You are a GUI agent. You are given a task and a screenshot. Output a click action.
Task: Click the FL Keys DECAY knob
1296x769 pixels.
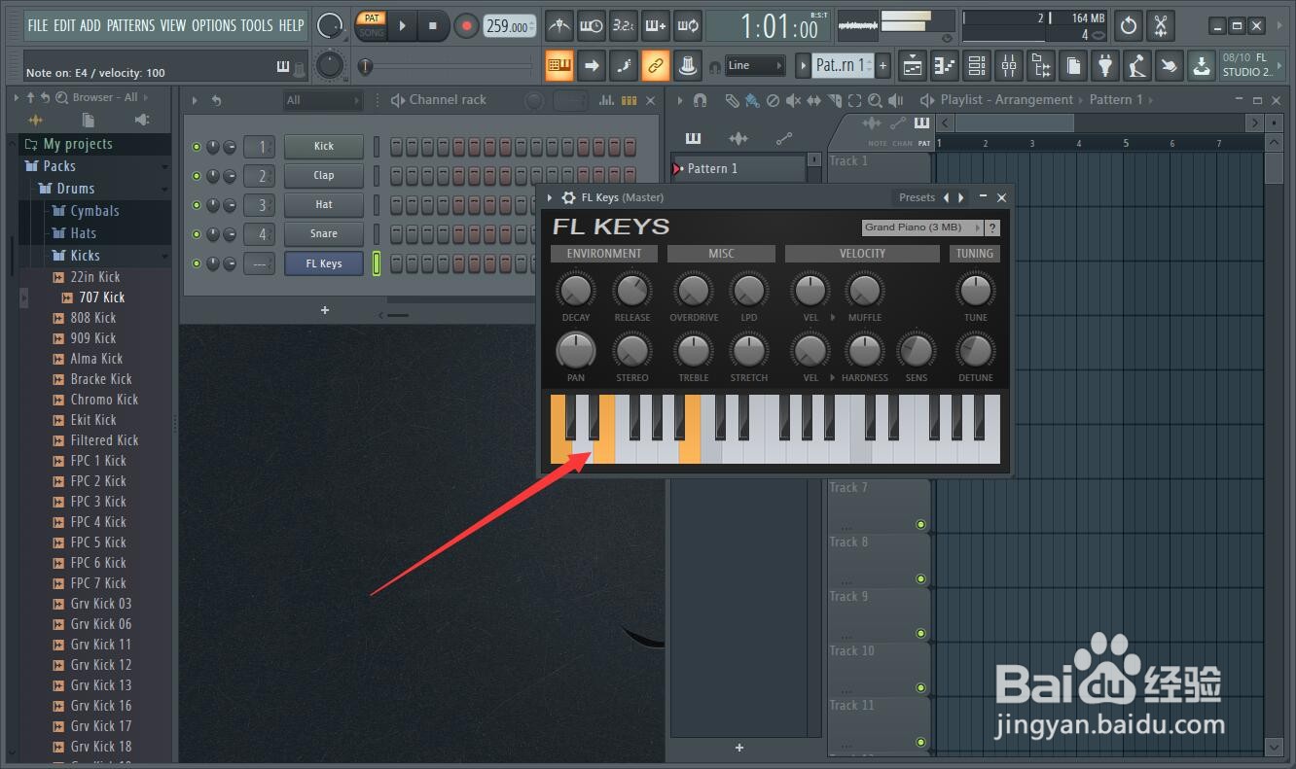point(576,290)
